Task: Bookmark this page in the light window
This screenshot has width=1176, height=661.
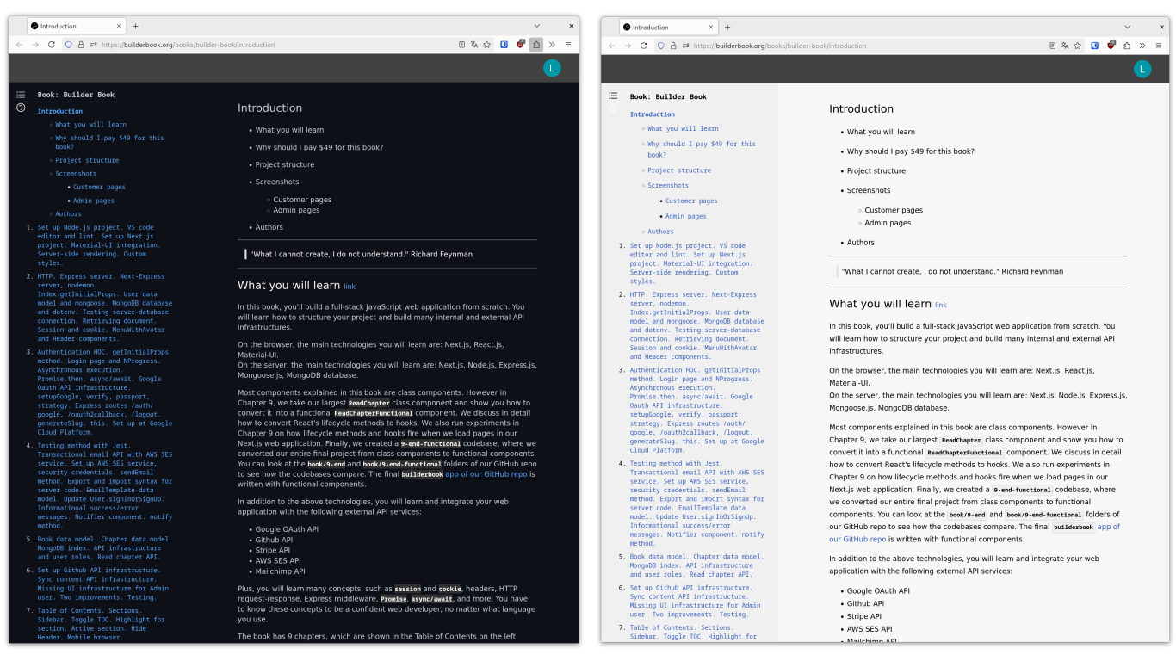Action: 1078,46
